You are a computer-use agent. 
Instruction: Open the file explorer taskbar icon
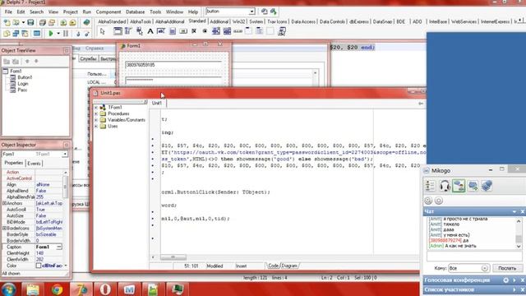[x=33, y=289]
